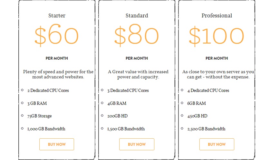The image size is (260, 160).
Task: Select the bullet next to 200GB HD
Action: click(x=102, y=115)
